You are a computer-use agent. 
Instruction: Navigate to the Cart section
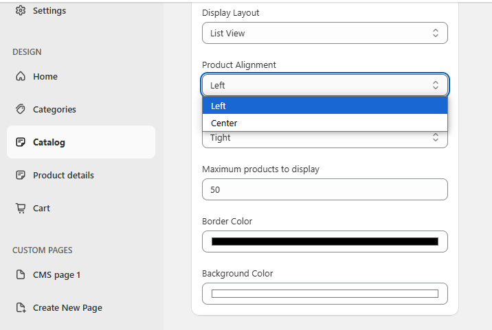coord(81,208)
